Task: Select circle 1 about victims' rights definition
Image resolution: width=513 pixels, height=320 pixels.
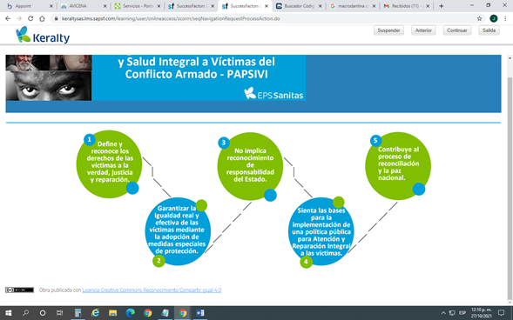Action: click(x=109, y=164)
